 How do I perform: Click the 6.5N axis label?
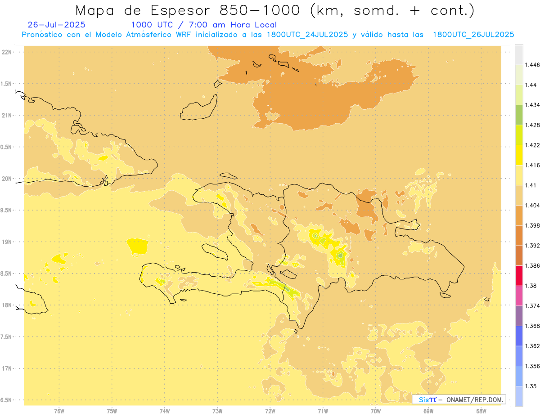click(x=7, y=400)
